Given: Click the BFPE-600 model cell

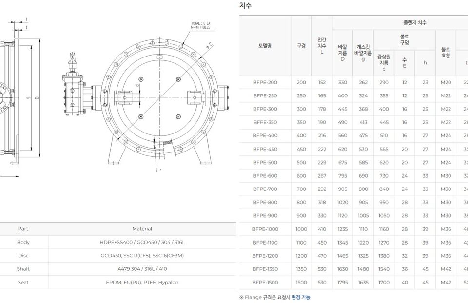Looking at the screenshot, I should coord(265,176).
